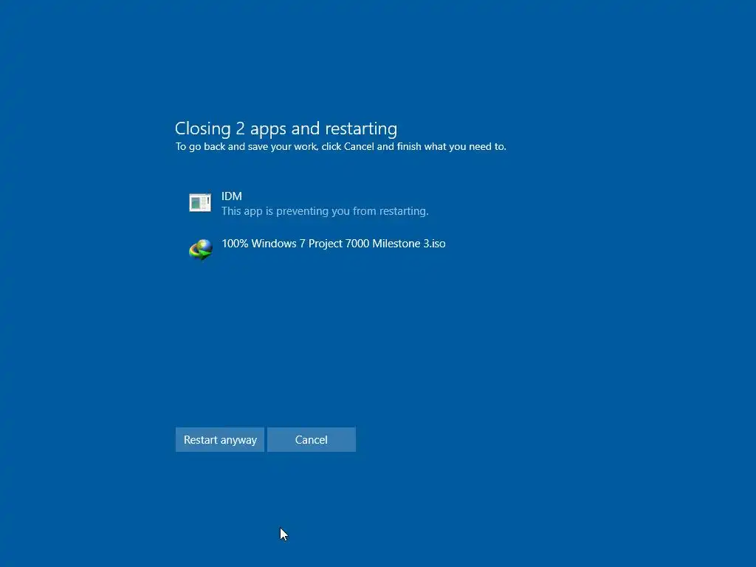Click the "To go back and save your work" message
The height and width of the screenshot is (567, 756).
pos(341,147)
